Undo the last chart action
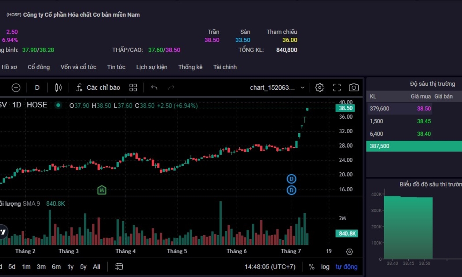This screenshot has width=462, height=277. (x=154, y=87)
